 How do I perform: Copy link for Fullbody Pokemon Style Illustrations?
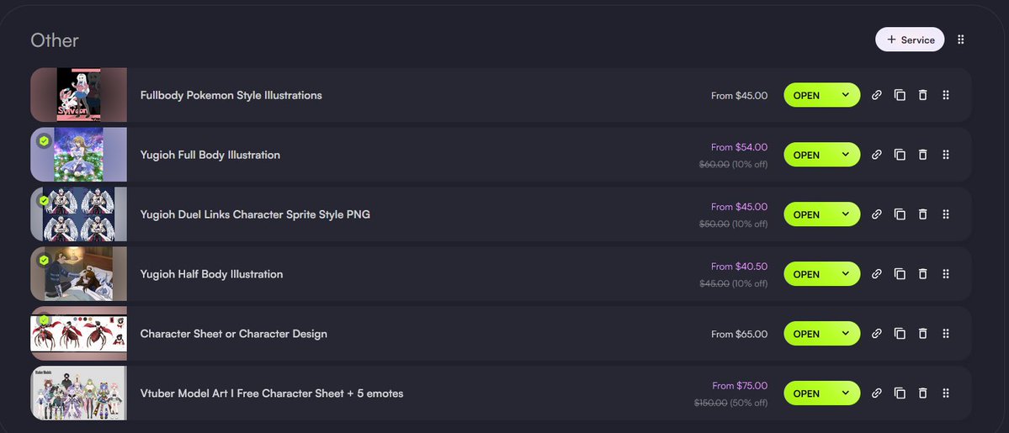[x=876, y=95]
